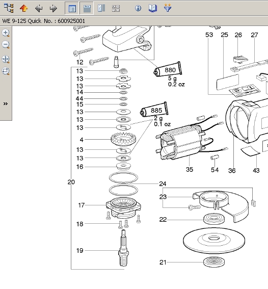The height and width of the screenshot is (289, 268).
Task: Open the book manual icon
Action: (x=153, y=8)
